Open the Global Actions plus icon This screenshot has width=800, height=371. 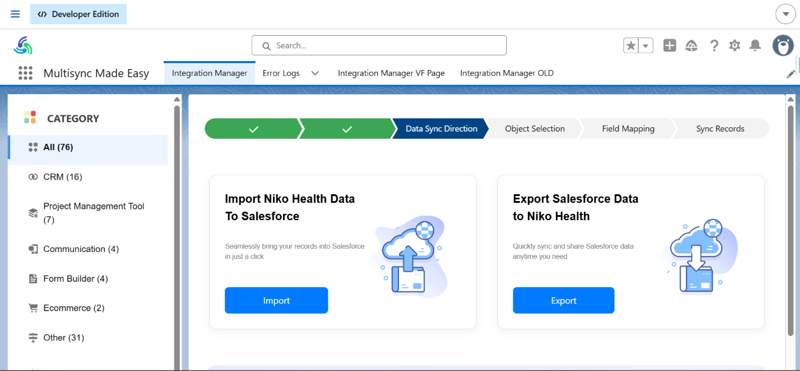[x=669, y=45]
